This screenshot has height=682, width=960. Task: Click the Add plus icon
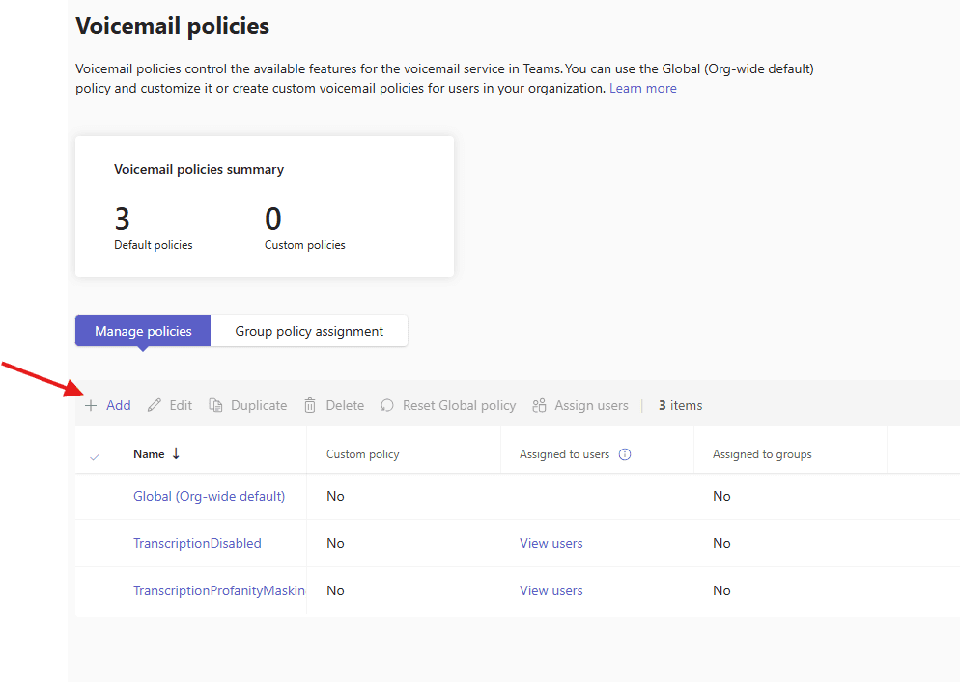91,406
